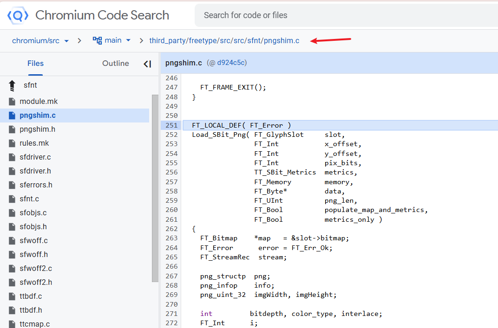Click the blue file icon next to pngshim.c
This screenshot has width=498, height=328.
coord(12,116)
